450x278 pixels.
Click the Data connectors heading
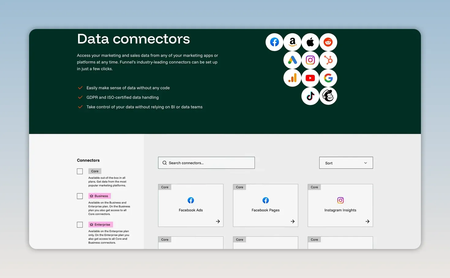(133, 39)
